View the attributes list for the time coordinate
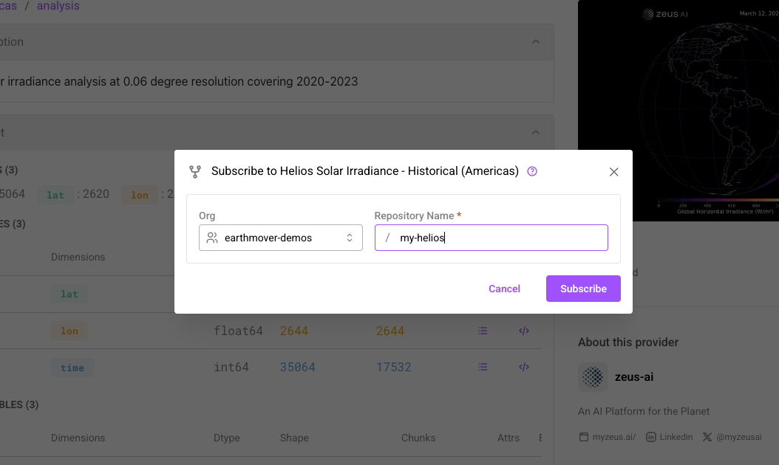The height and width of the screenshot is (465, 779). [x=483, y=367]
